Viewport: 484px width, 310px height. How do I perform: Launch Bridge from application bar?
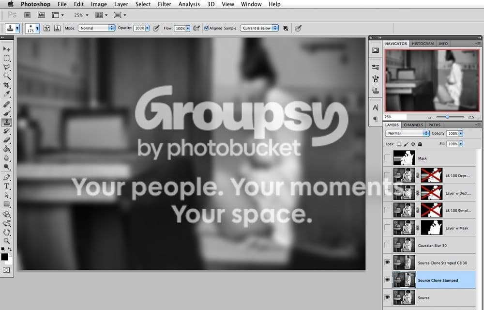tap(28, 15)
